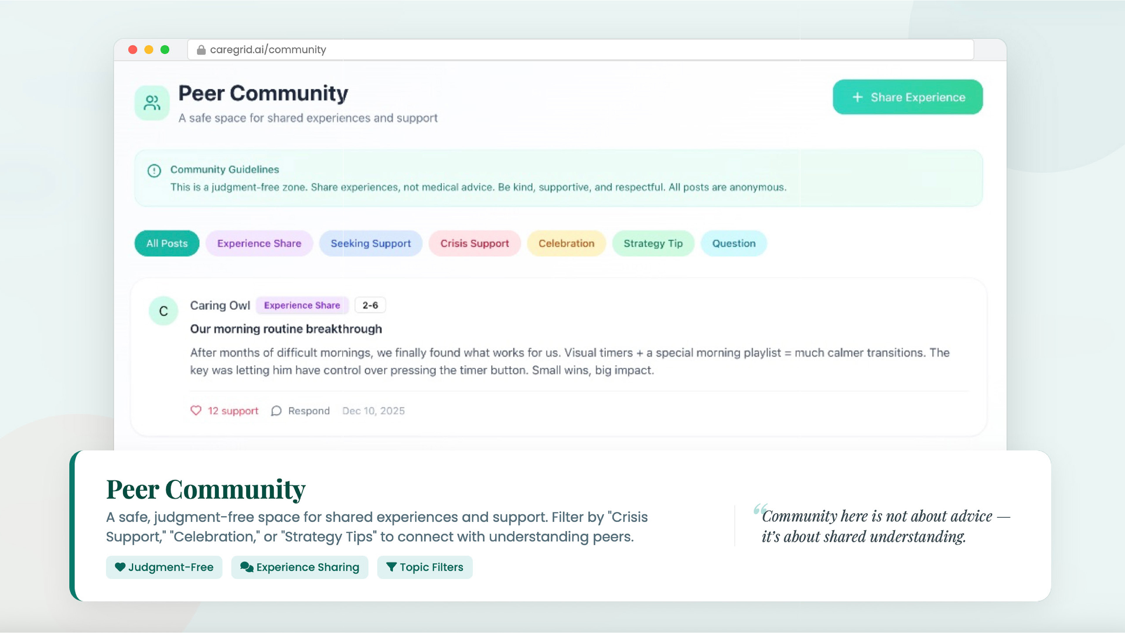The width and height of the screenshot is (1125, 633).
Task: Filter posts by Experience Share
Action: 259,243
